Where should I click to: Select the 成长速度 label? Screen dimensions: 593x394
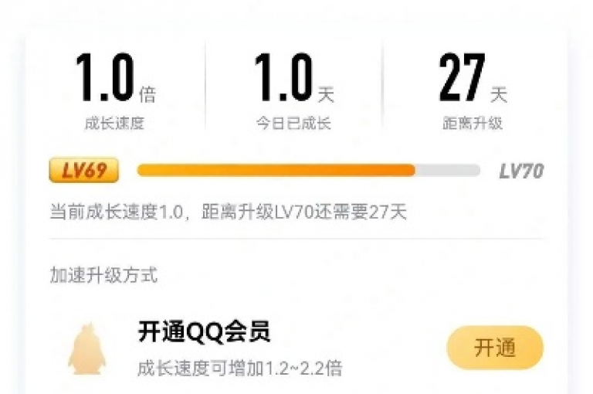114,124
